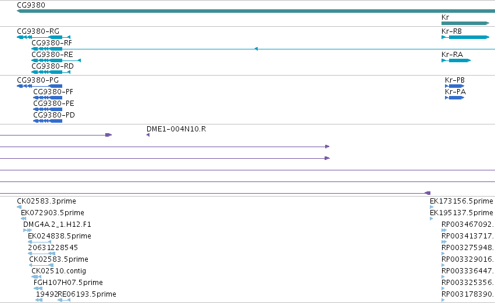Click the CG9380-RD transcript glyph

(51, 72)
